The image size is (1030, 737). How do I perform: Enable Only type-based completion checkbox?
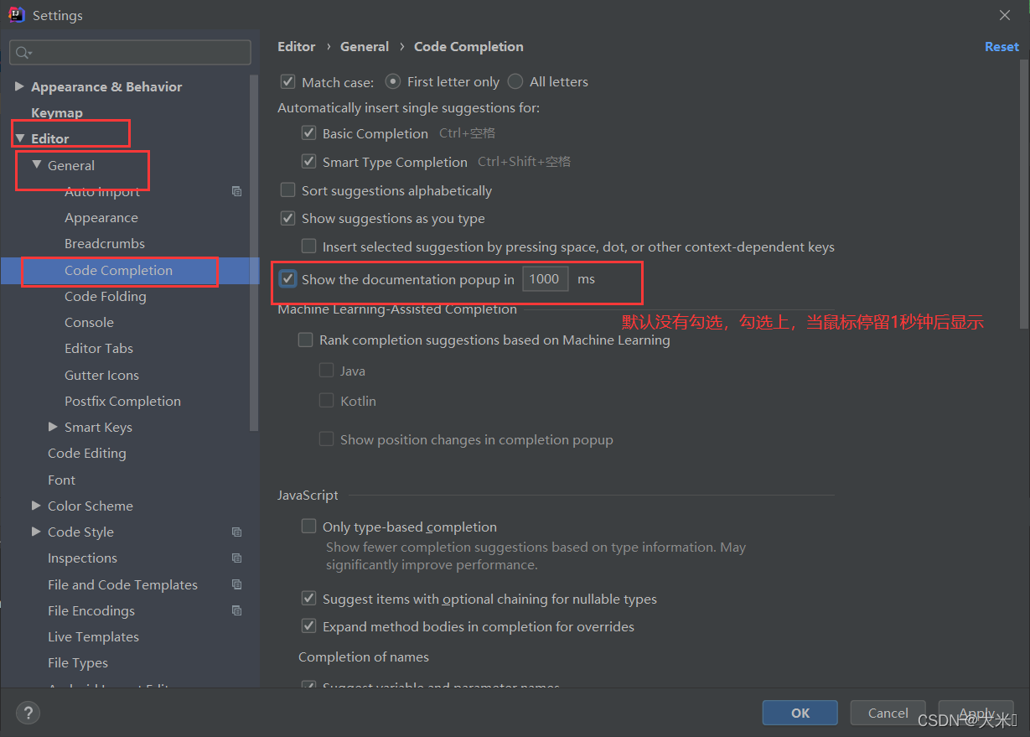click(308, 527)
